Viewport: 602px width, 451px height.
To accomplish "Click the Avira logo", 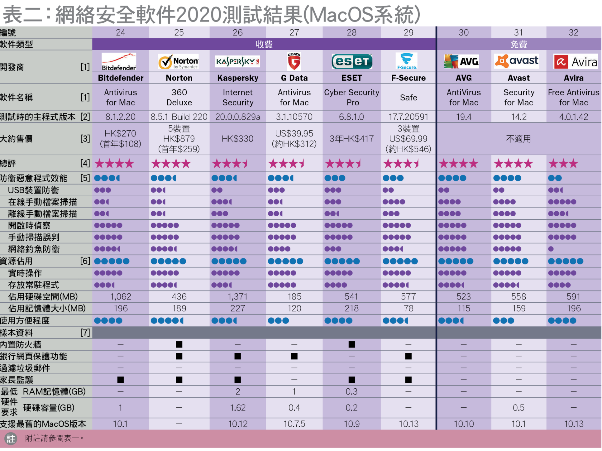I will click(576, 62).
